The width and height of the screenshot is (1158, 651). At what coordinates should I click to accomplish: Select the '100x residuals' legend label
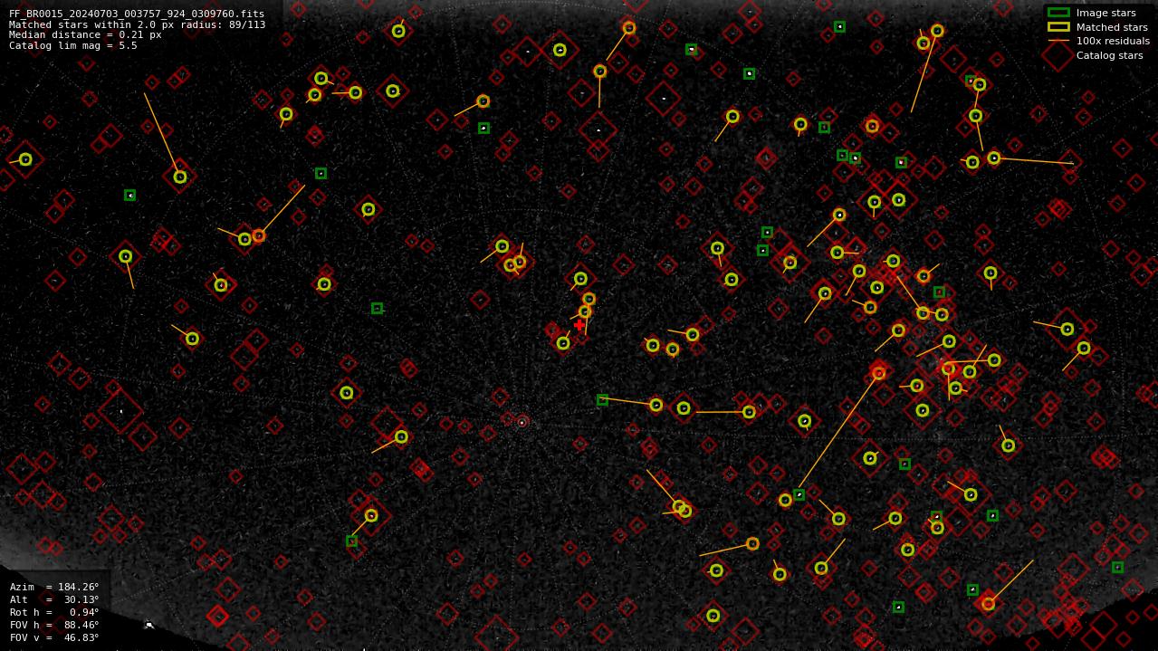pos(1113,41)
